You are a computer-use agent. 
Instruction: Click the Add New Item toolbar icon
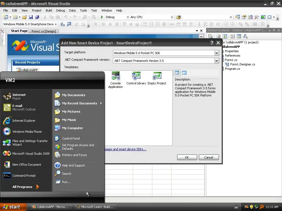[x=15, y=17]
